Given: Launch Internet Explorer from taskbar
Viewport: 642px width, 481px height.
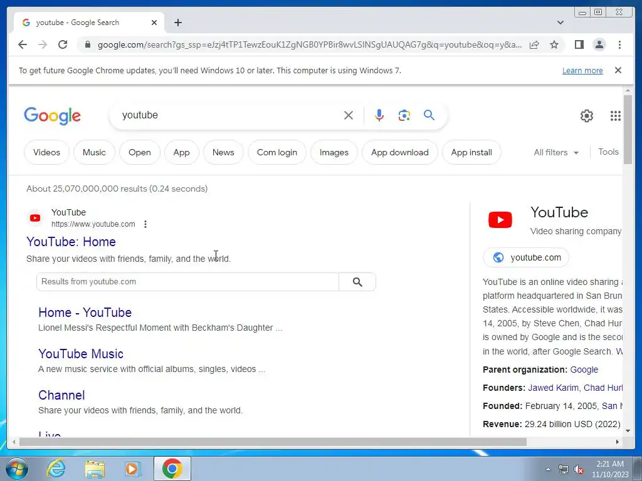Looking at the screenshot, I should click(x=56, y=468).
